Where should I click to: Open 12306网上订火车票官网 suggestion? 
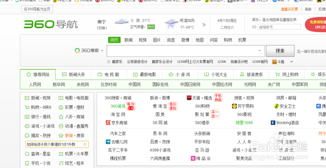click(195, 62)
